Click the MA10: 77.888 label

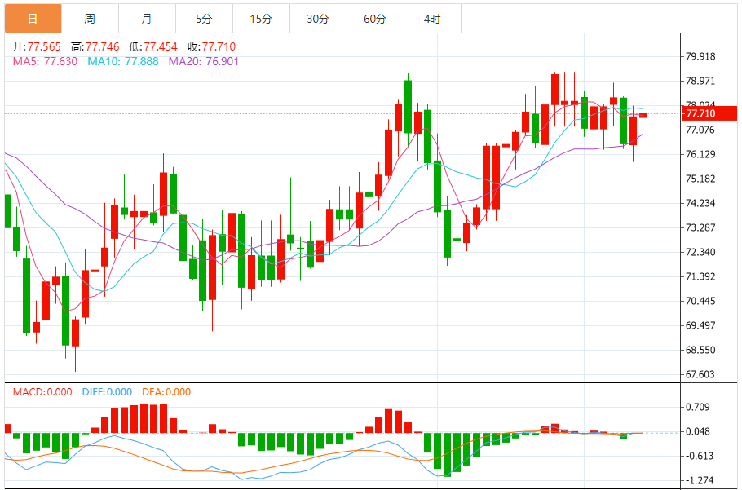123,61
